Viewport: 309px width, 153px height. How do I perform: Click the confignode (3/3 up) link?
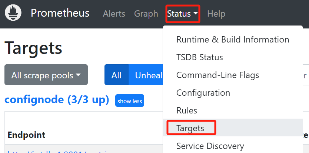pos(57,100)
